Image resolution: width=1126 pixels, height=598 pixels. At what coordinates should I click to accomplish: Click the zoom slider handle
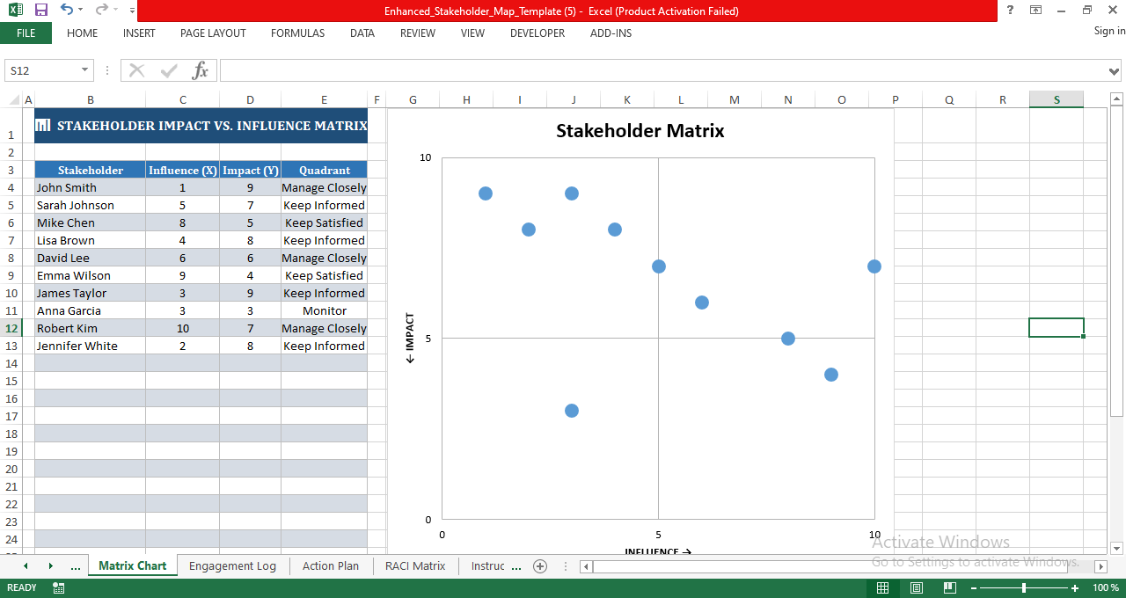click(x=1024, y=587)
